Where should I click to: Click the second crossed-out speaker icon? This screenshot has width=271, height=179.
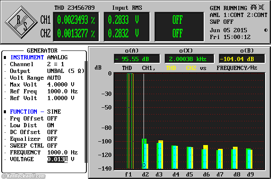pyautogui.click(x=261, y=8)
